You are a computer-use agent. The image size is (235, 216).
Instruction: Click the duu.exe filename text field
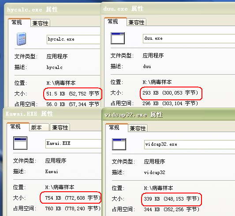[x=189, y=38]
